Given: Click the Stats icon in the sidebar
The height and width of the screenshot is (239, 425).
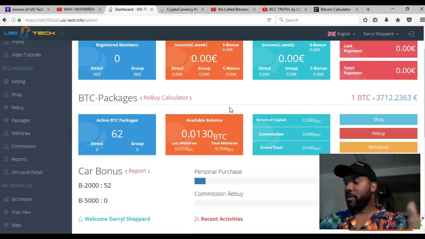Looking at the screenshot, I should click(x=6, y=225).
